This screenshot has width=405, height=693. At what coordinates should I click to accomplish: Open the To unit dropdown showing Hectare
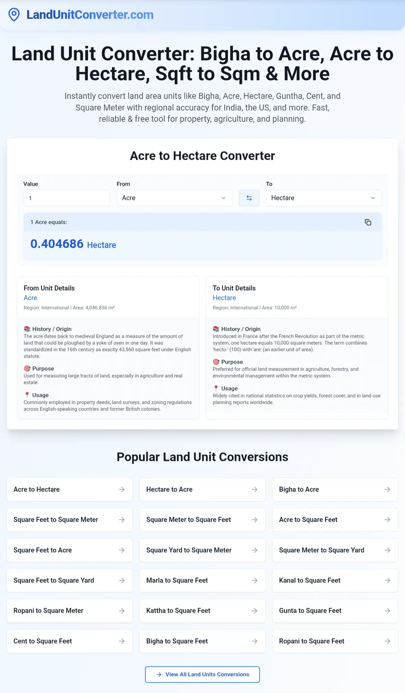pyautogui.click(x=323, y=198)
